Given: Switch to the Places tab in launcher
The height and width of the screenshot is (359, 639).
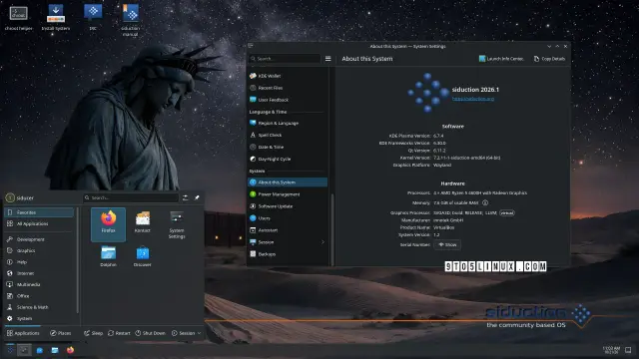Looking at the screenshot, I should tap(60, 333).
